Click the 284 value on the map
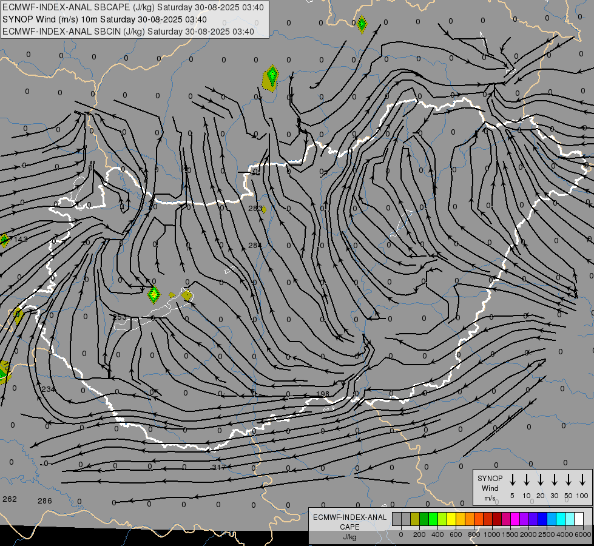This screenshot has width=594, height=546. [x=255, y=246]
